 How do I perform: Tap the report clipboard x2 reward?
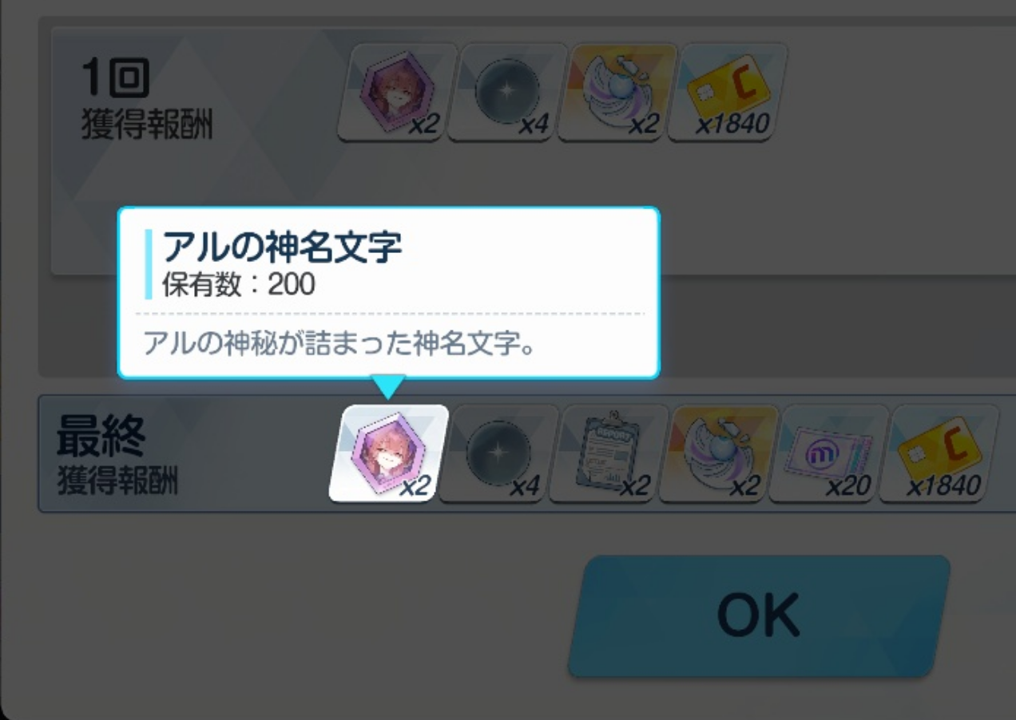609,453
